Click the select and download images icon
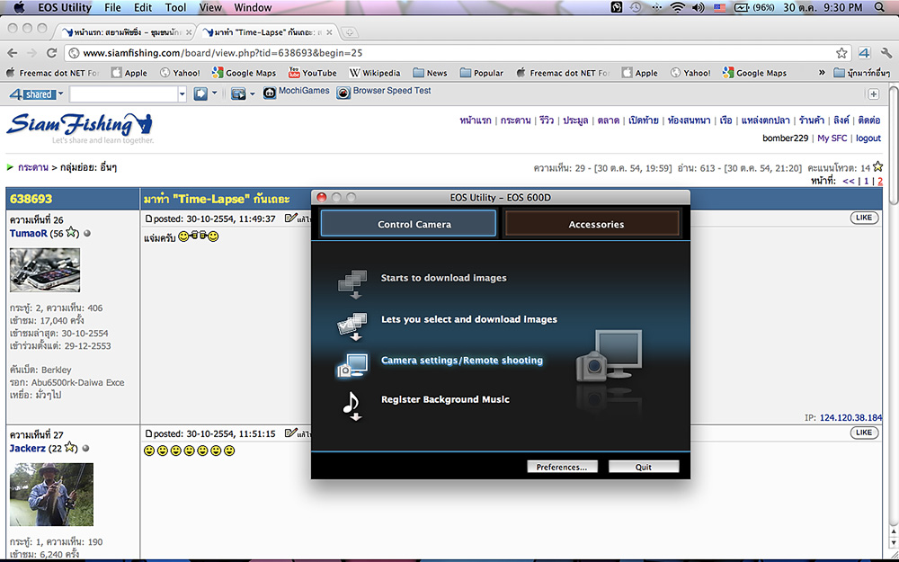 tap(352, 326)
